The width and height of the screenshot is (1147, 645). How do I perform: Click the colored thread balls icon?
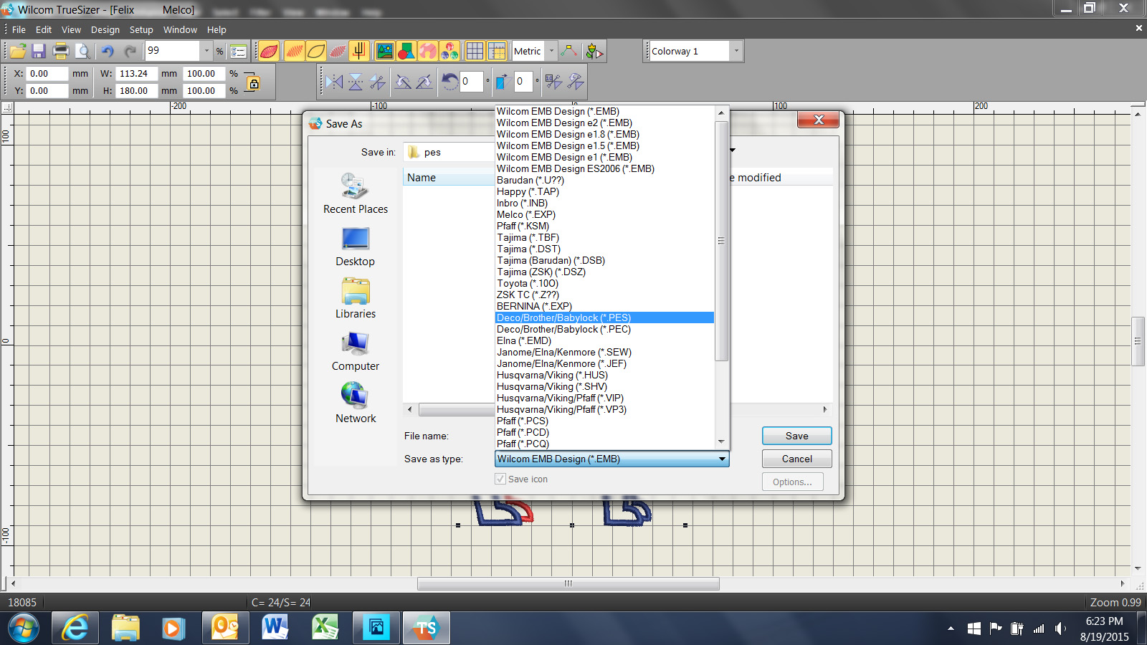pyautogui.click(x=449, y=51)
